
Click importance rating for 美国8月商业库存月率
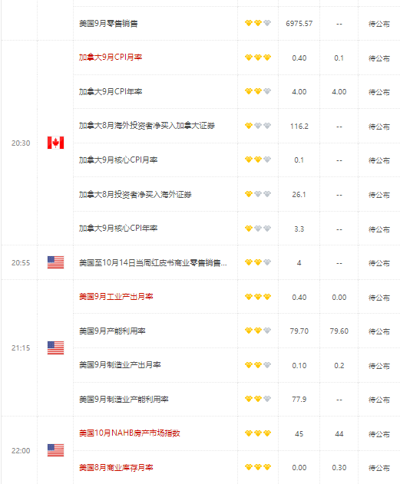[258, 467]
